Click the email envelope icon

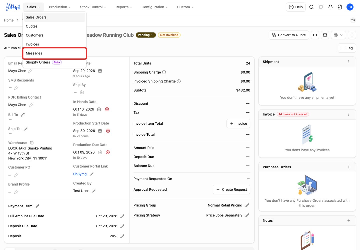click(325, 35)
